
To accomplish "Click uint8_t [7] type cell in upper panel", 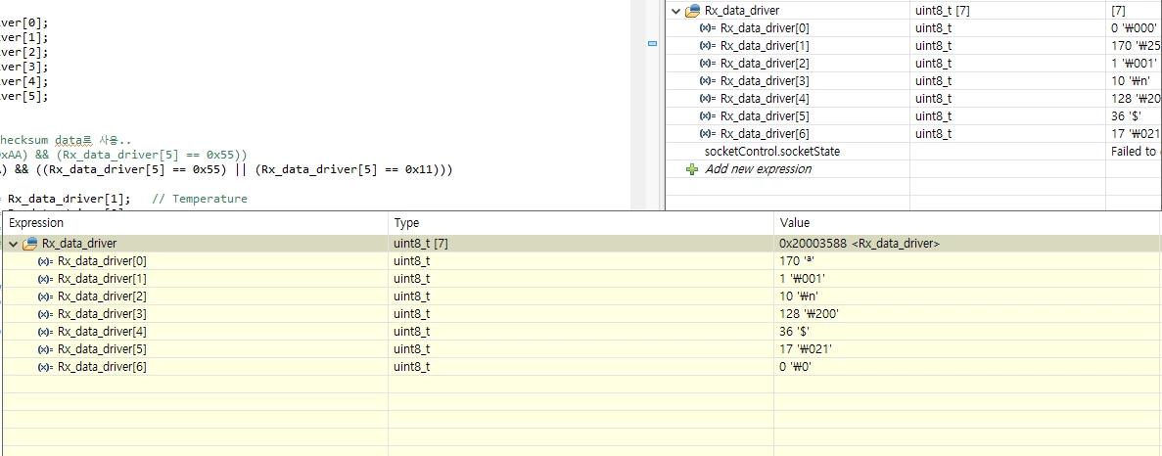I will [x=941, y=11].
